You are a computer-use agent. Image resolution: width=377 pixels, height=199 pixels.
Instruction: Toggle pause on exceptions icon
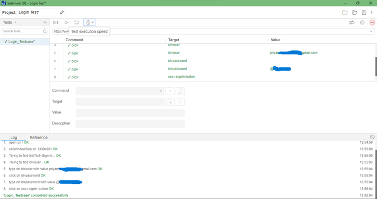[362, 23]
